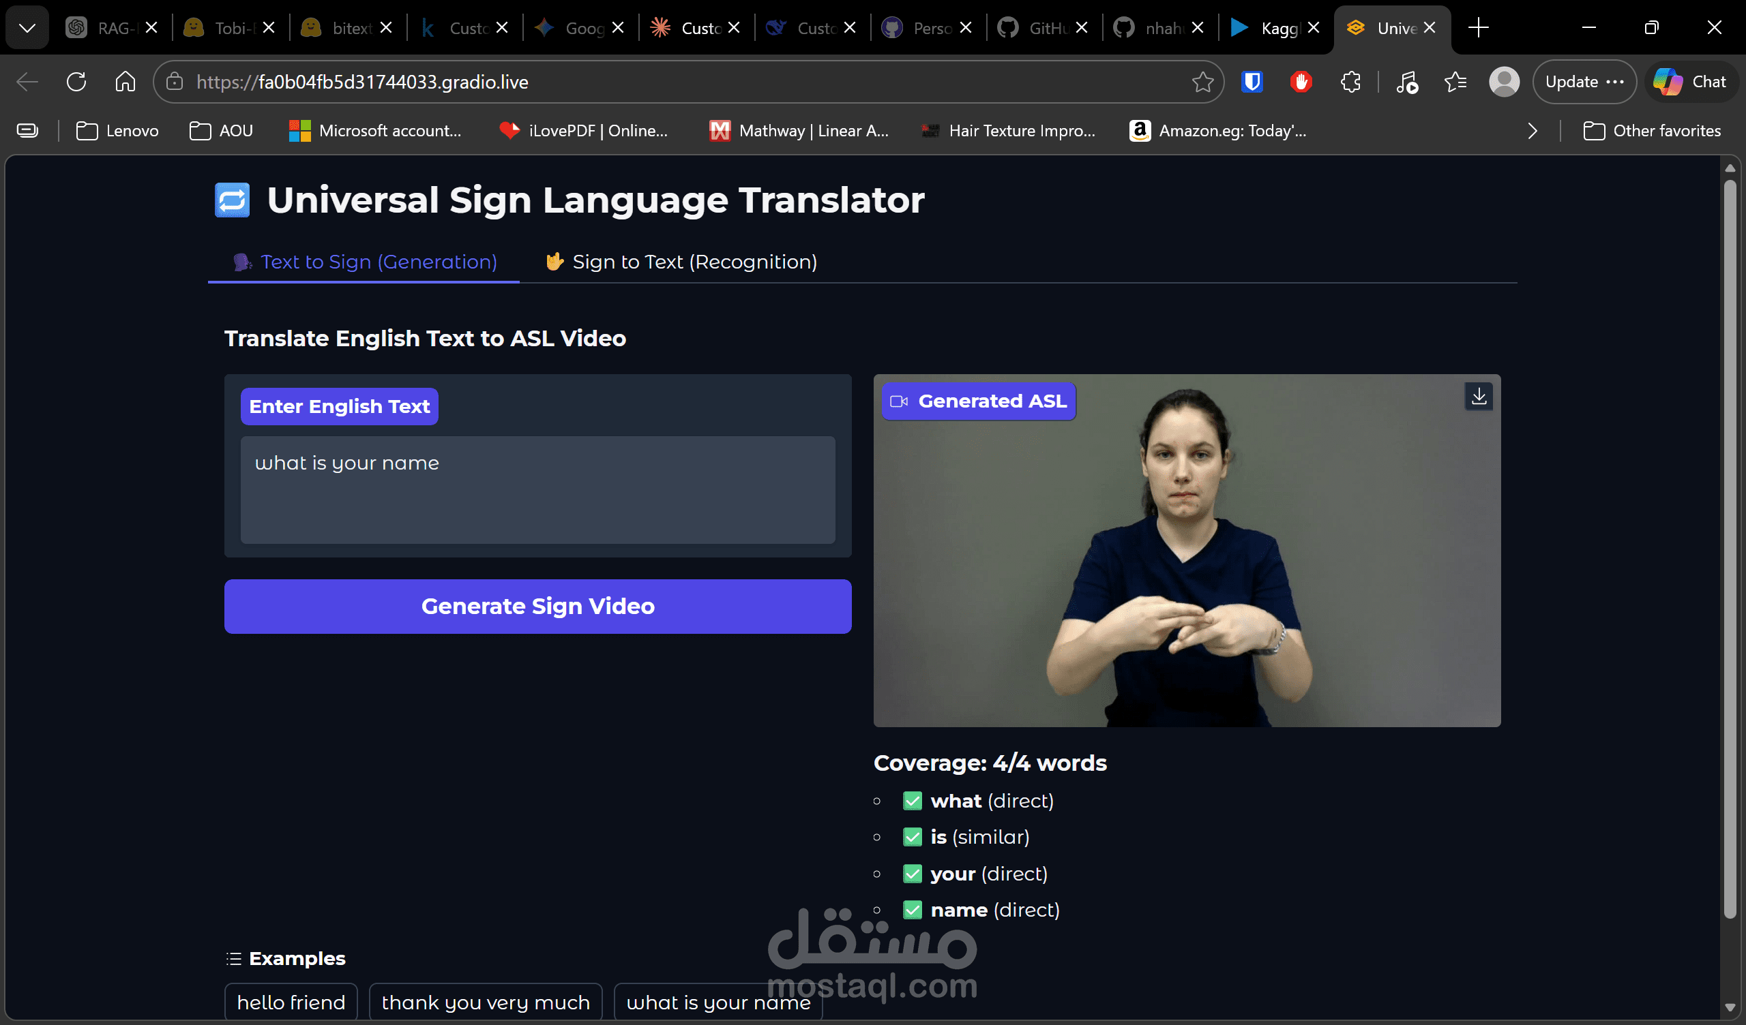Screen dimensions: 1746x1025
Task: Select the 'hello friend' example
Action: 291,1001
